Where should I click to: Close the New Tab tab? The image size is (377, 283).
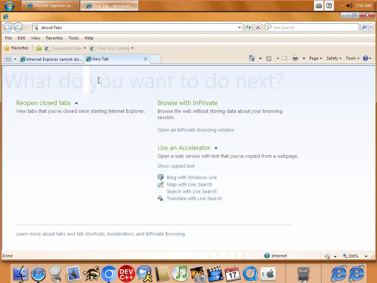[145, 59]
